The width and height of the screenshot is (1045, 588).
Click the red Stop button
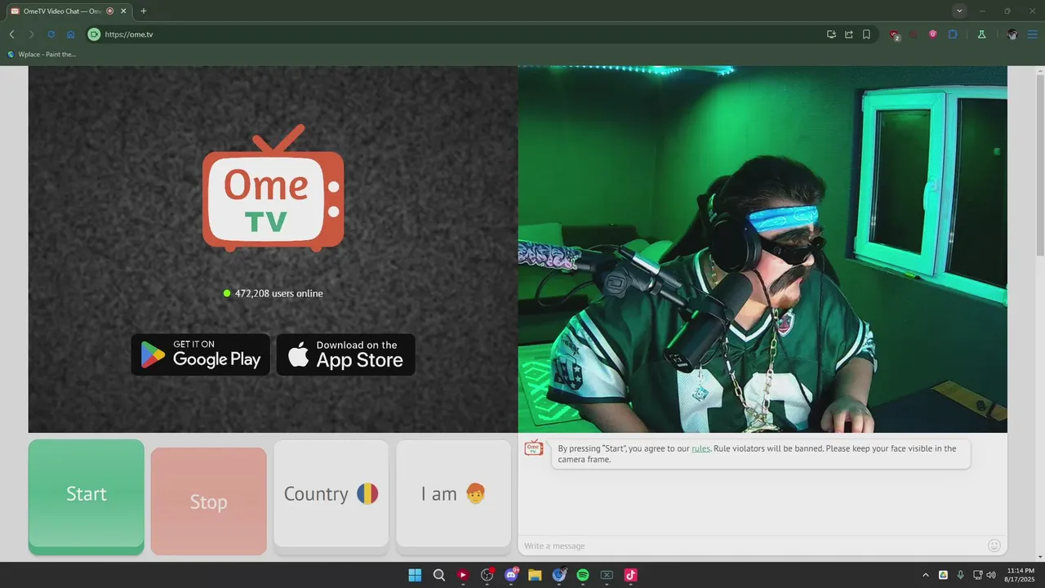point(209,501)
